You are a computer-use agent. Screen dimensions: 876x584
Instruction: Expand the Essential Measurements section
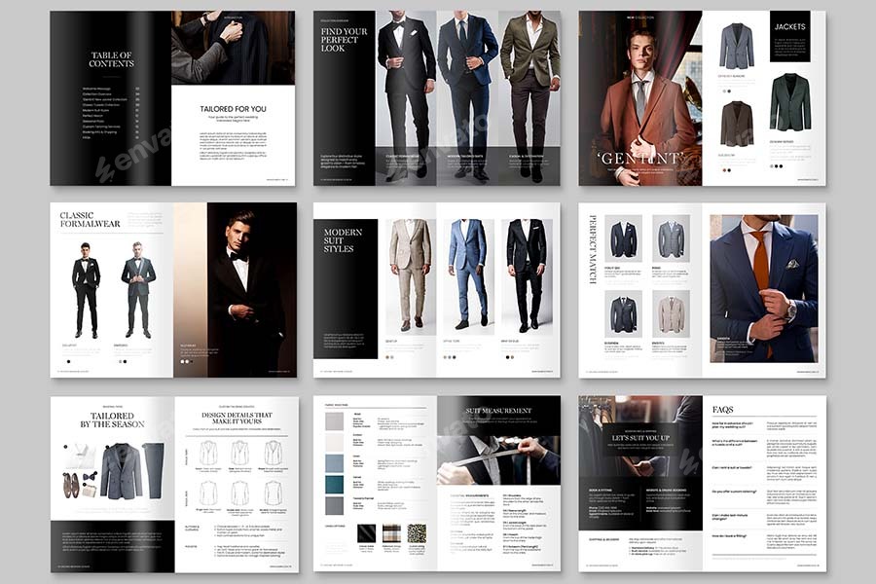click(x=469, y=494)
